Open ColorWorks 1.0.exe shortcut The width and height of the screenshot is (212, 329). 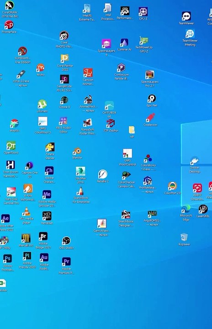tap(148, 159)
